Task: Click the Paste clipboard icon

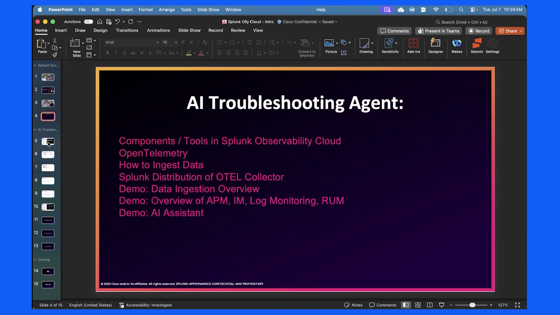Action: click(41, 43)
